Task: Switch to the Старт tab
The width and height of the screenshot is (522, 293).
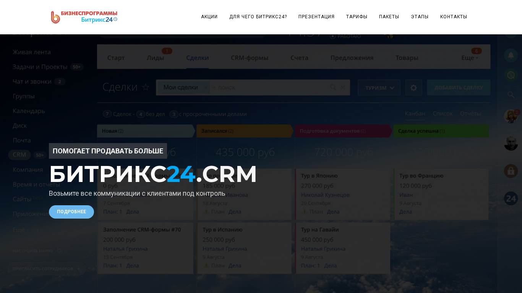Action: 116,58
